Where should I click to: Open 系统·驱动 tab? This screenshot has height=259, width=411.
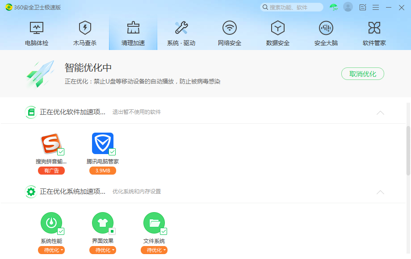tap(181, 33)
